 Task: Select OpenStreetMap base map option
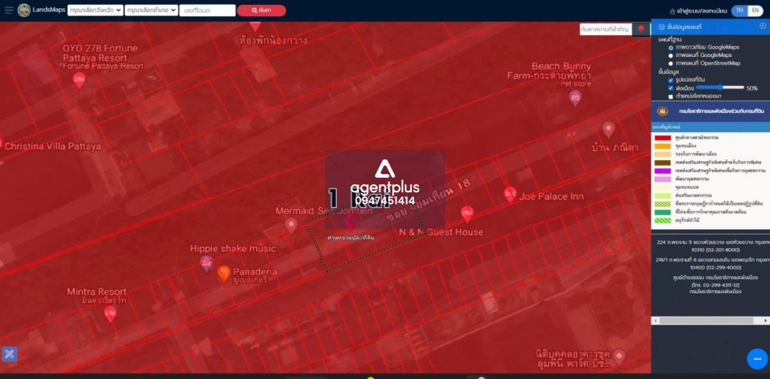click(671, 63)
